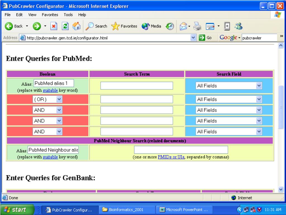This screenshot has width=286, height=215.
Task: Click the PMIDs or UIs link
Action: [171, 157]
